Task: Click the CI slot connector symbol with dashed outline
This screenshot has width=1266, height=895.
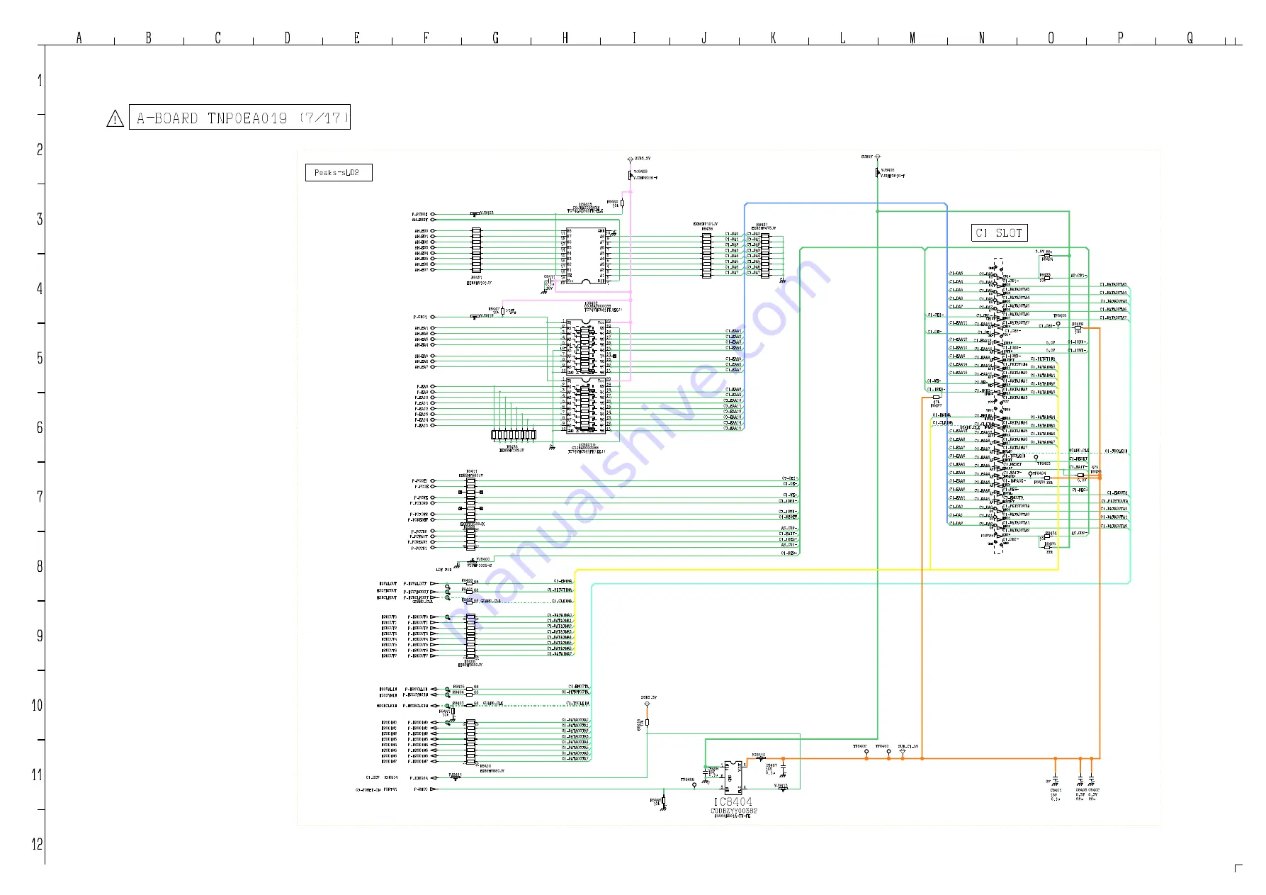Action: coord(998,406)
